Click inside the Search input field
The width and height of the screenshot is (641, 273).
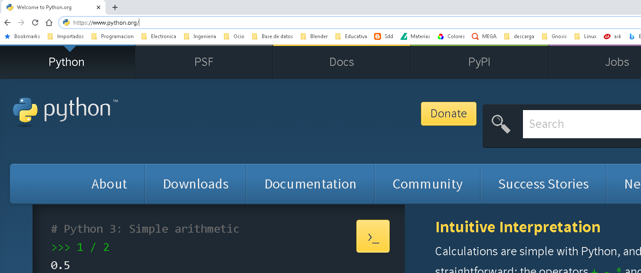[582, 124]
